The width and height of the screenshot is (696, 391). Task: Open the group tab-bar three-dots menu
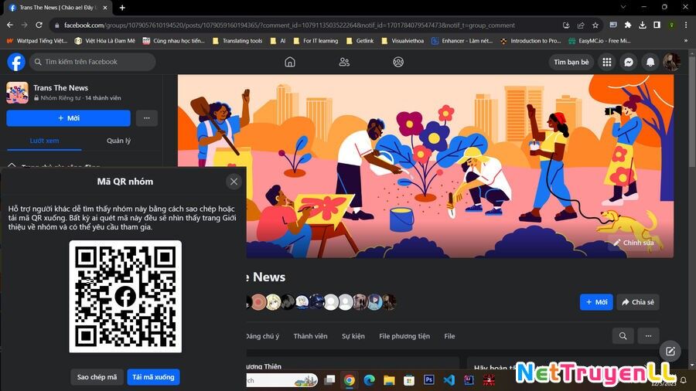coord(649,336)
